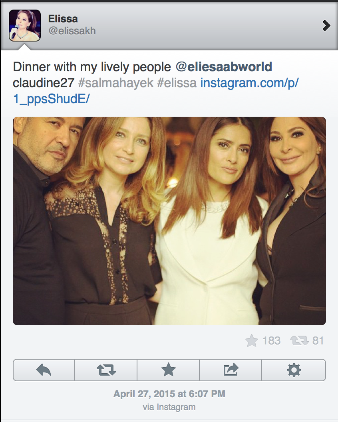Image resolution: width=338 pixels, height=422 pixels.
Task: View the 183 favorites count
Action: tap(272, 341)
